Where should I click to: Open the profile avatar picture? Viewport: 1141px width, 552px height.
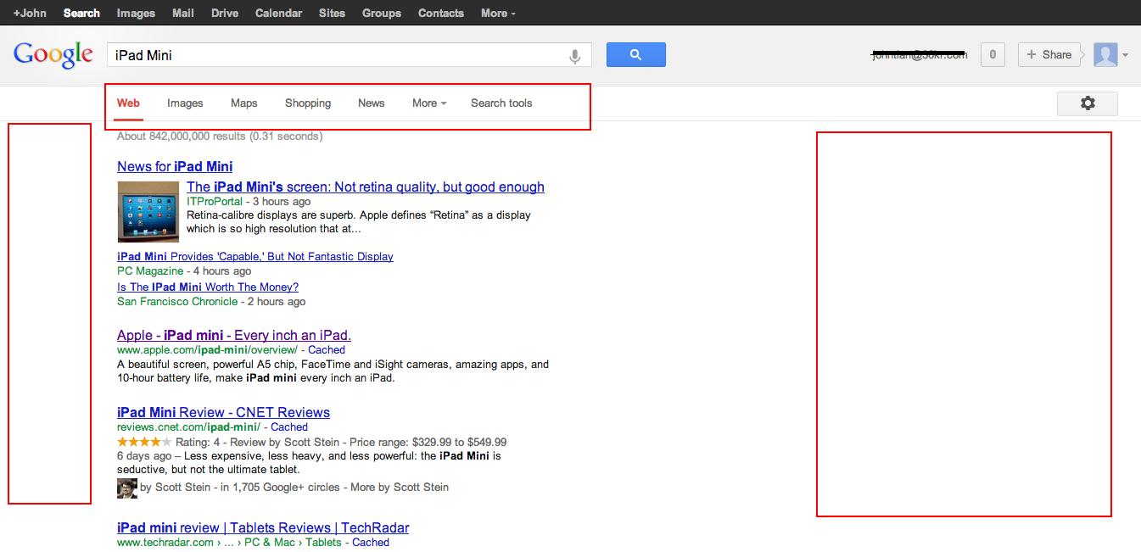[1105, 55]
